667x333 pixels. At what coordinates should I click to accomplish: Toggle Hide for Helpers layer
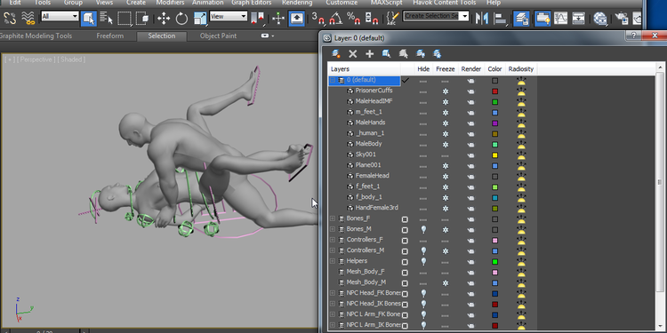[423, 261]
